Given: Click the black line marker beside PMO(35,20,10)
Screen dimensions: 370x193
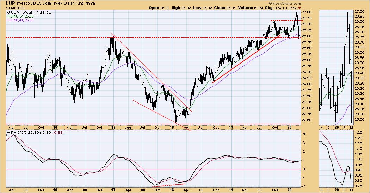Looking at the screenshot, I should 8,133.
